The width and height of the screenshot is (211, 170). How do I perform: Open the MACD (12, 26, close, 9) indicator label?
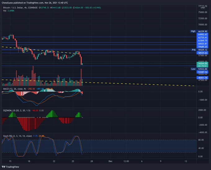click(x=15, y=89)
